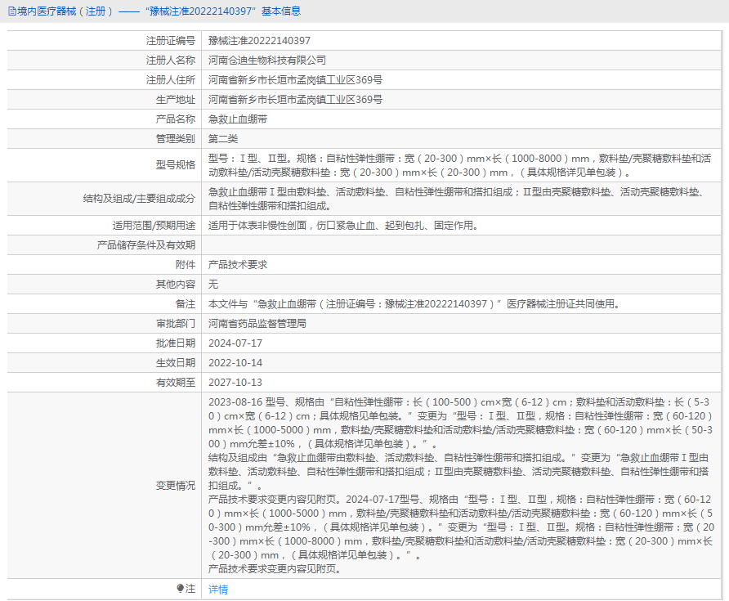729x601 pixels.
Task: Select product name 急救止血绷带
Action: [x=238, y=119]
